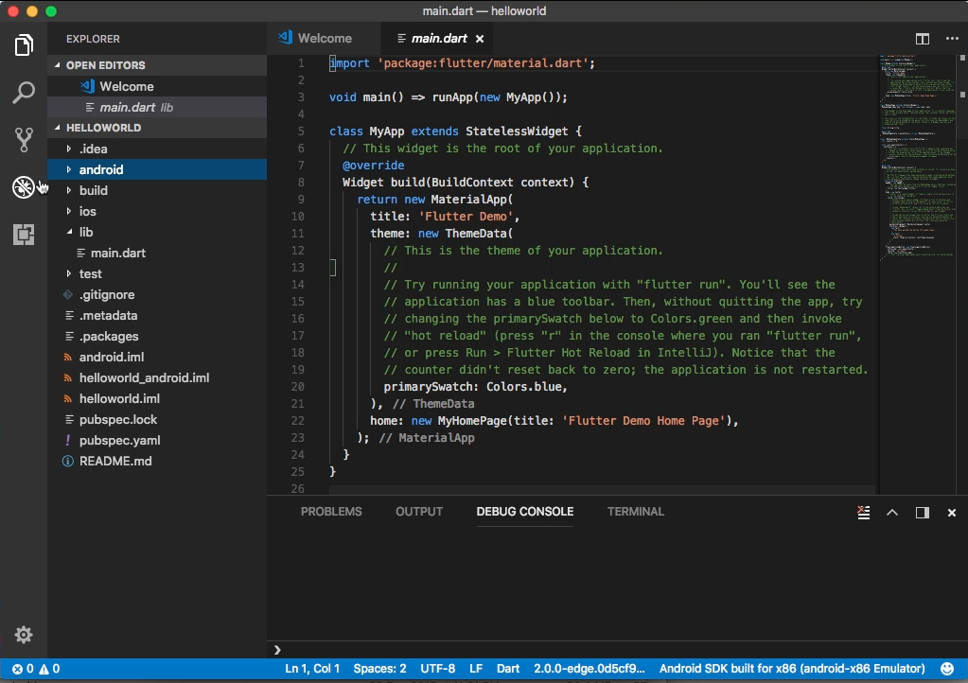Maximize the panel with the up chevron
The width and height of the screenshot is (968, 683).
coord(892,512)
